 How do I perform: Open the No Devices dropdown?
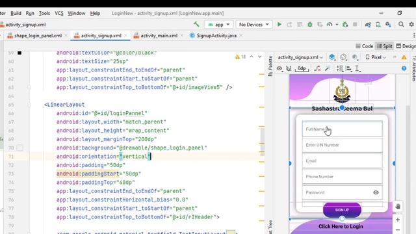[x=254, y=25]
